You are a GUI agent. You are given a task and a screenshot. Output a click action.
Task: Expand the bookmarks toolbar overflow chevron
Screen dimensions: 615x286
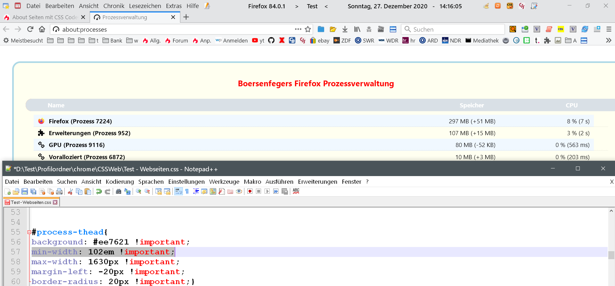coord(609,41)
